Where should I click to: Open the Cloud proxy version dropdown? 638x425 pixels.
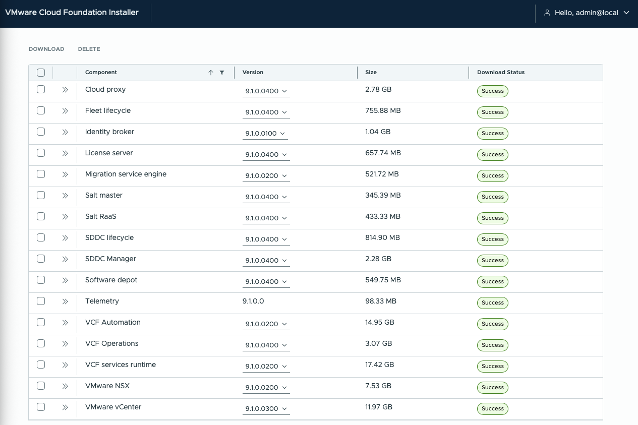click(x=266, y=91)
